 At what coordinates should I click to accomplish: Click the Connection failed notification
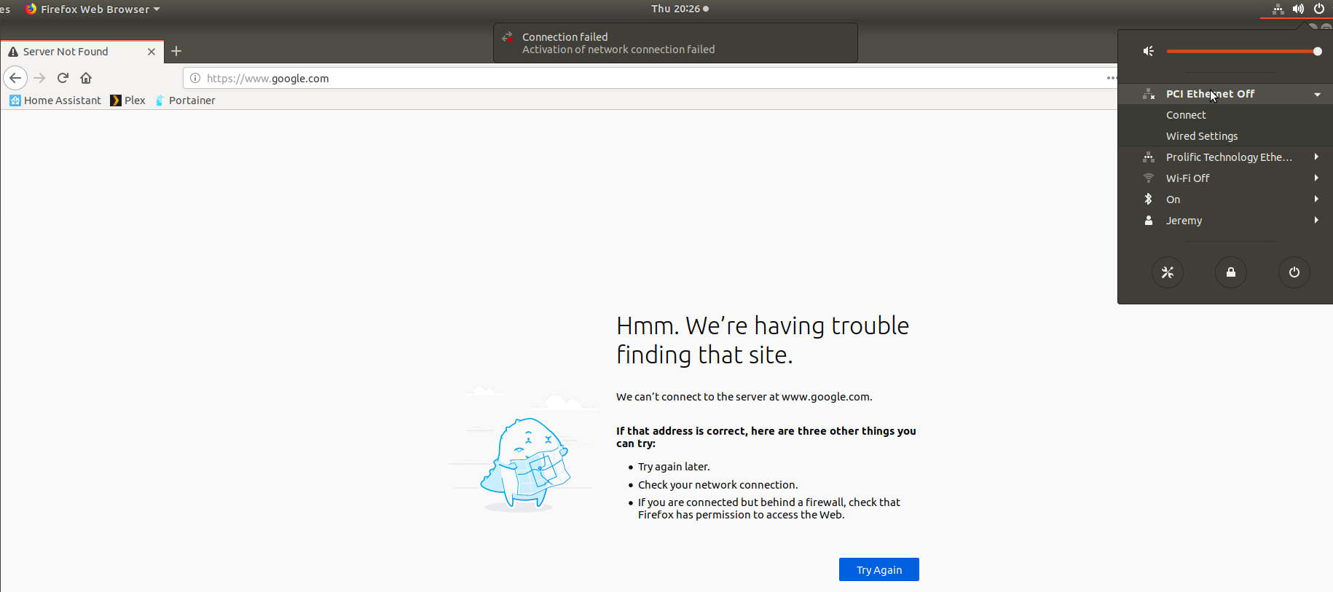point(675,43)
